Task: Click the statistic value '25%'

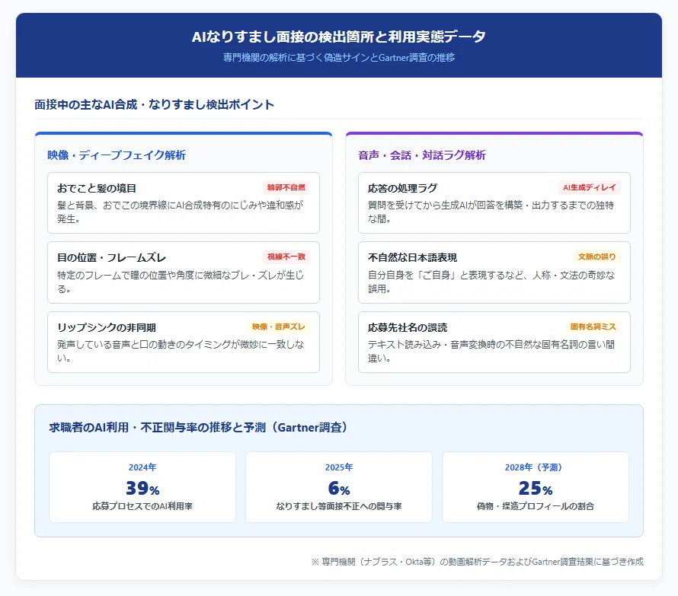Action: click(536, 489)
